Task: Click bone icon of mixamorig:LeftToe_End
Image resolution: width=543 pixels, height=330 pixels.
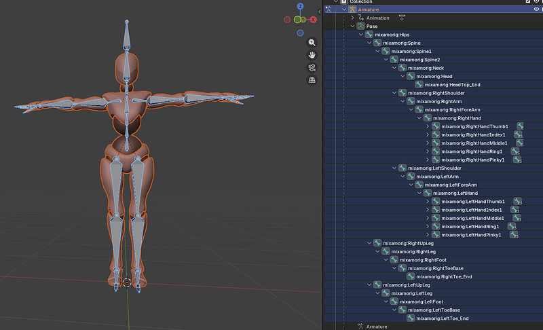Action: 411,318
